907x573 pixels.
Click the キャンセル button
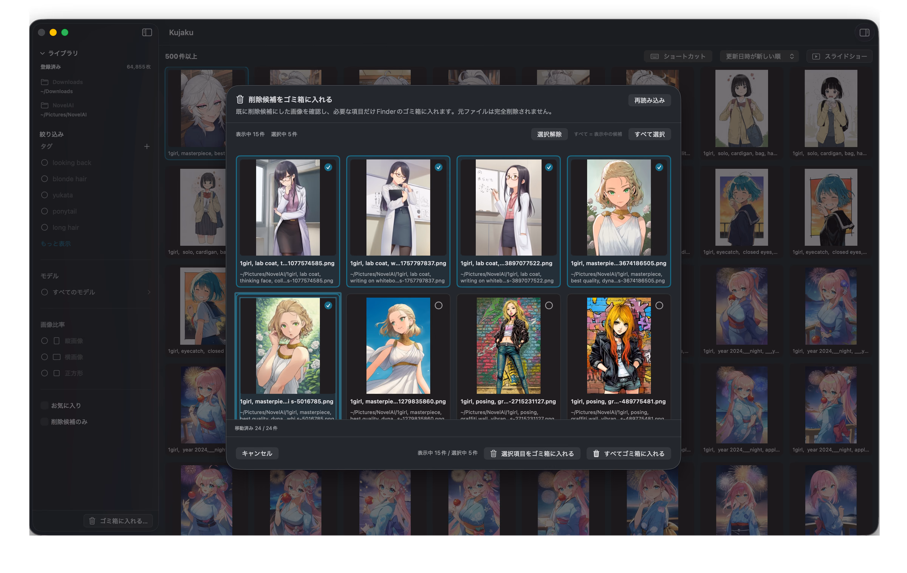point(257,454)
